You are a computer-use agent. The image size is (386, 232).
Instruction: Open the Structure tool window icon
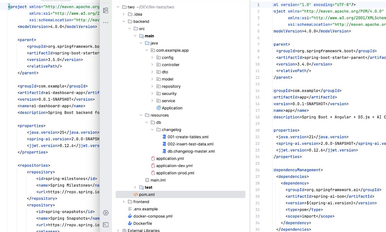coord(106,10)
